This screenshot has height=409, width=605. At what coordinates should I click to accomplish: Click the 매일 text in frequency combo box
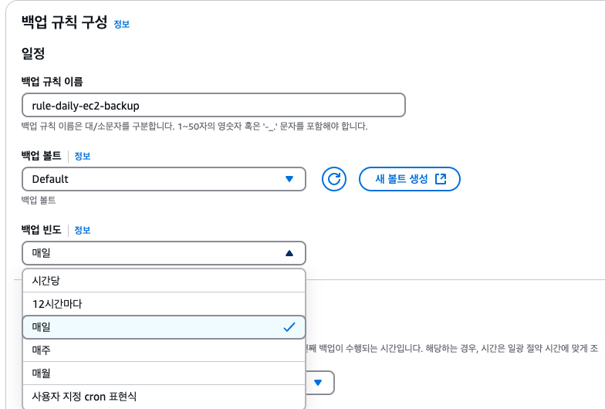click(x=42, y=253)
